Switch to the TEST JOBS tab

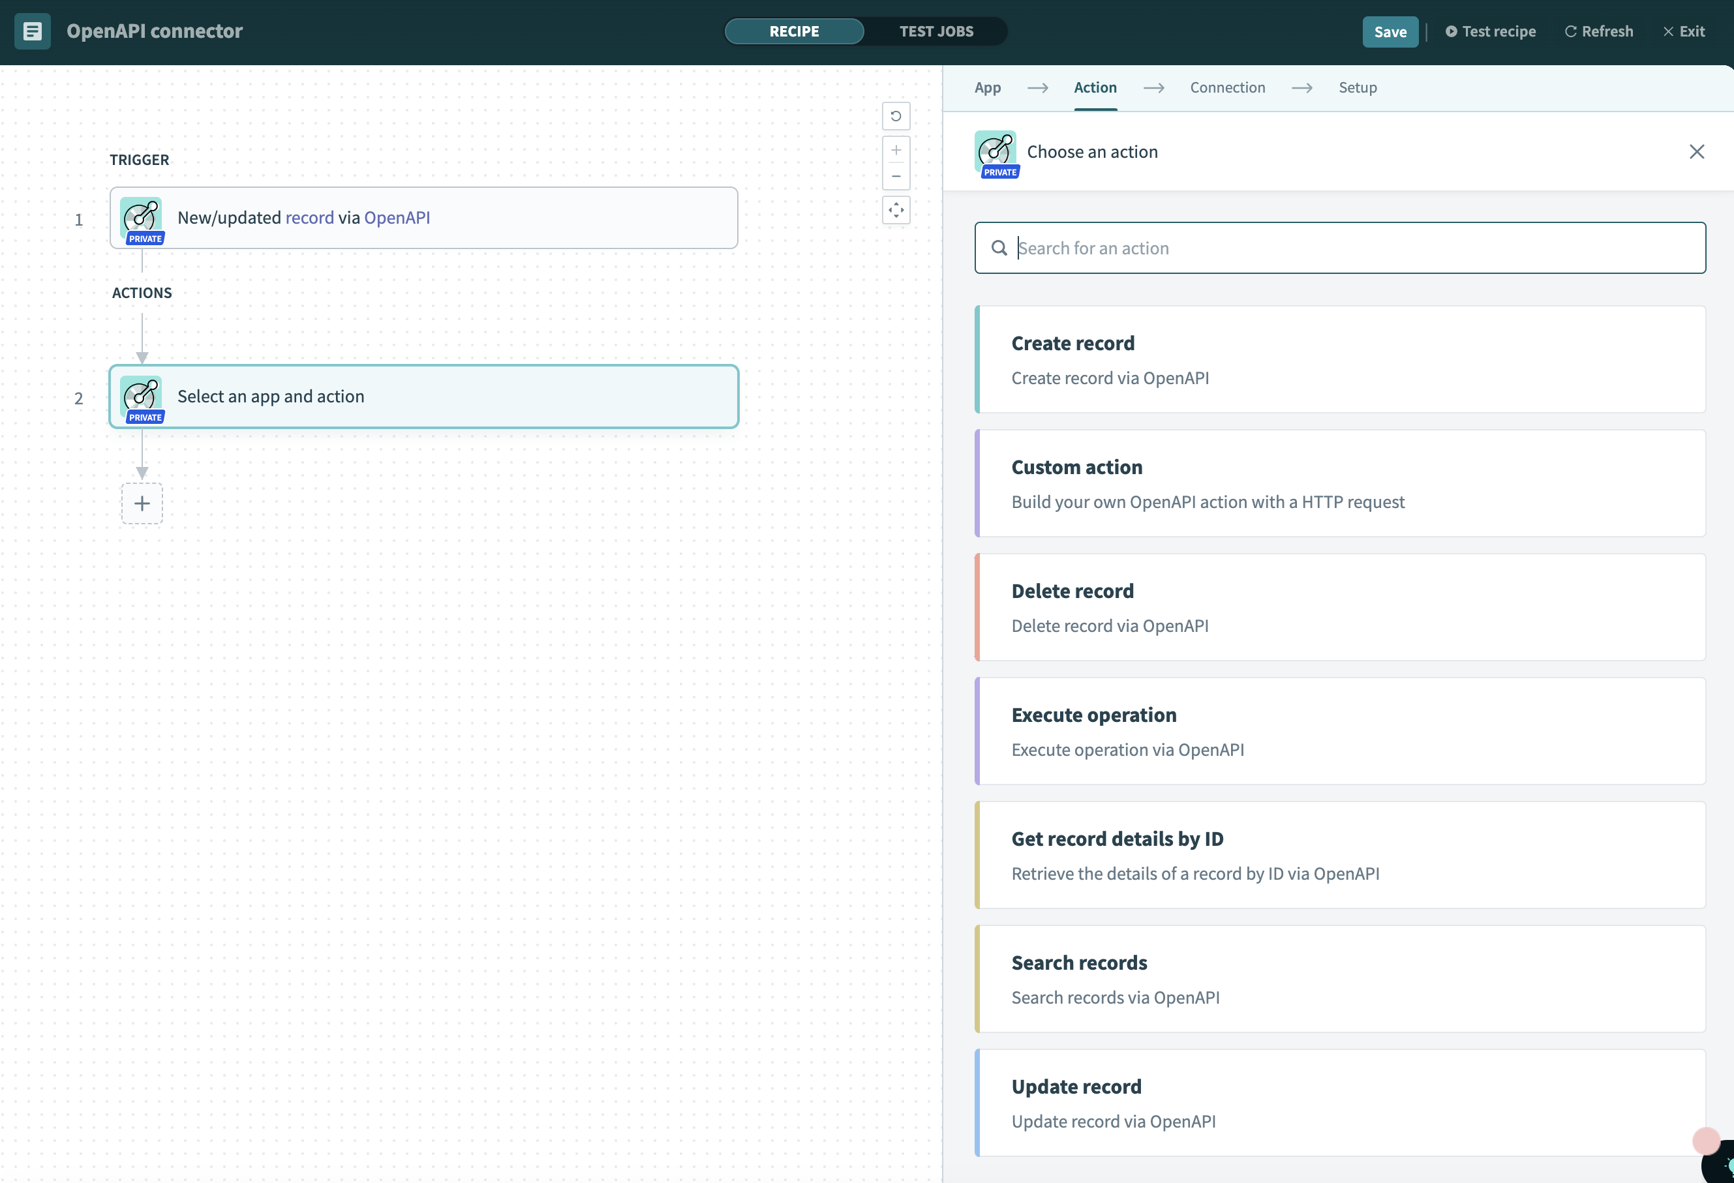(x=936, y=31)
